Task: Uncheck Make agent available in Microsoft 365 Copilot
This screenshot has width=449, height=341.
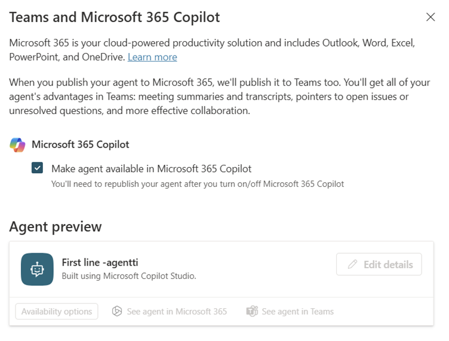Action: click(38, 168)
